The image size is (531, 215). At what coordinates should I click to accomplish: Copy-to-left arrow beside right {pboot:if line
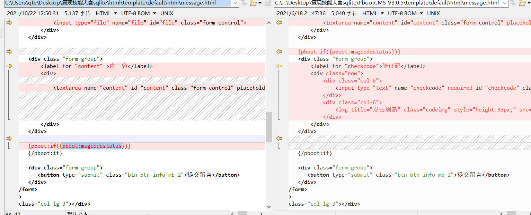(x=279, y=52)
